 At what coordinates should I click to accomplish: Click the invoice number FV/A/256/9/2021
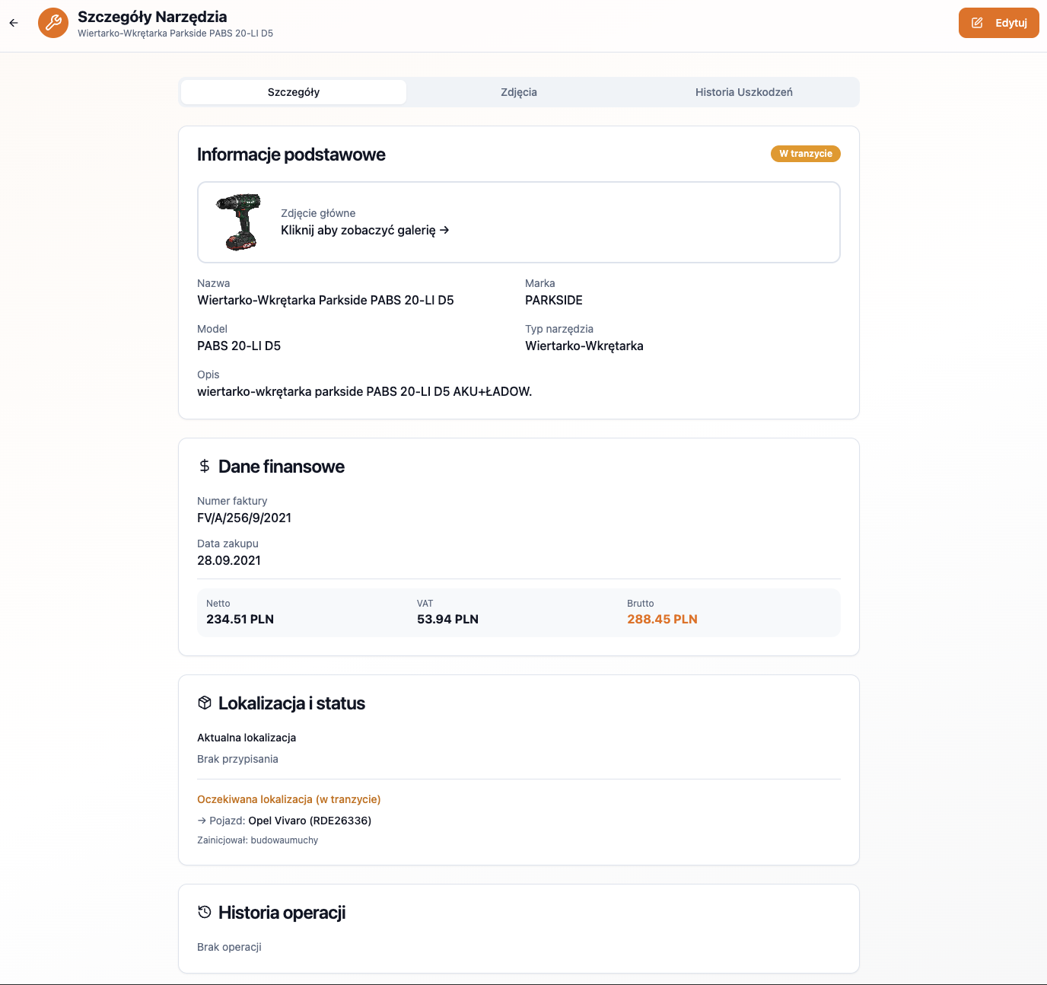pyautogui.click(x=244, y=518)
